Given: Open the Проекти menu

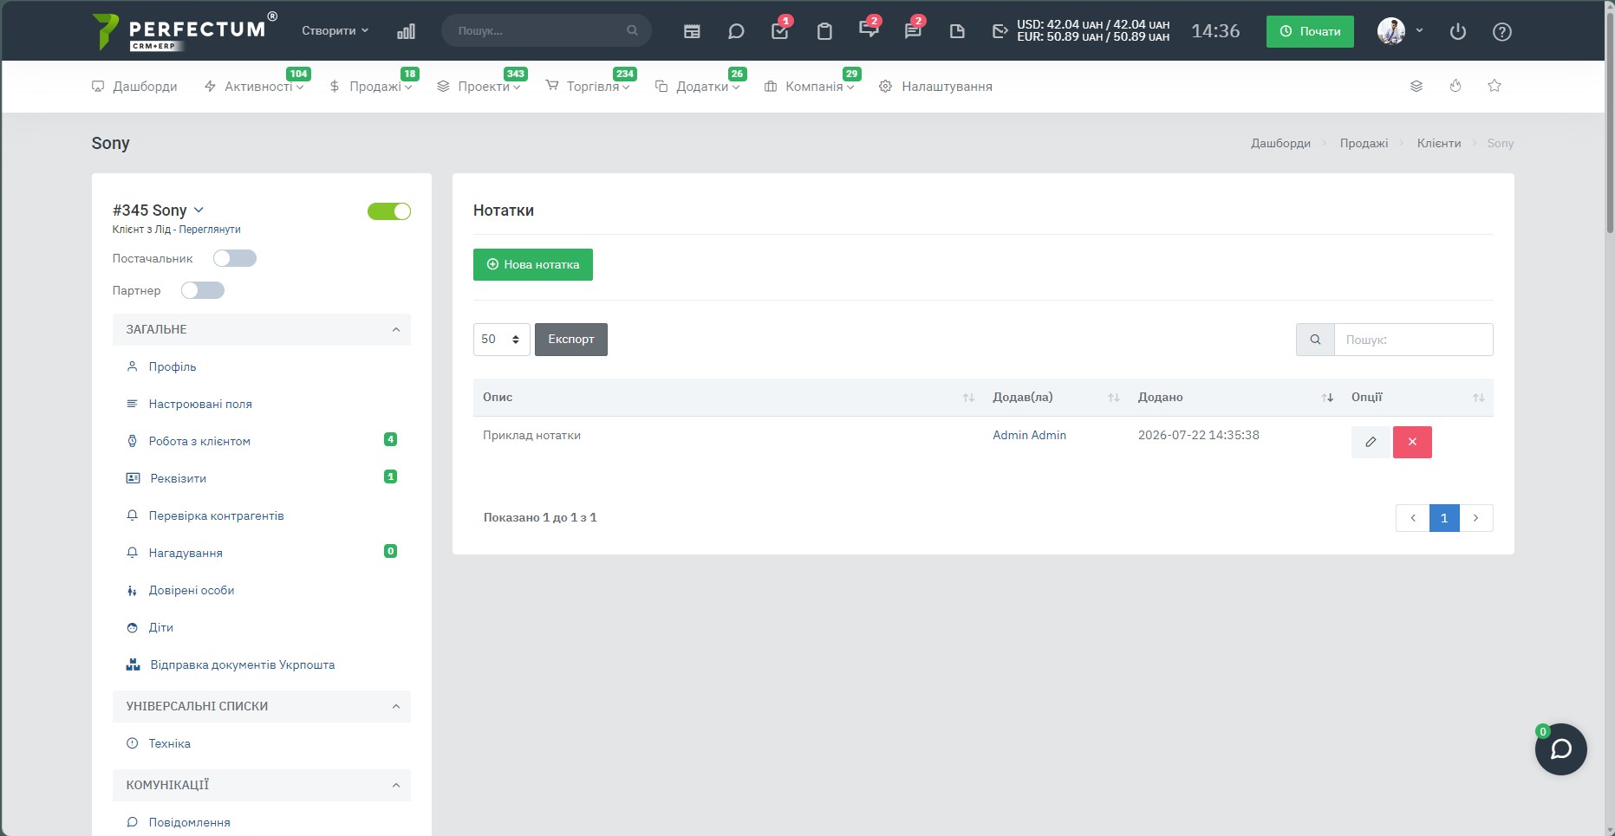Looking at the screenshot, I should (x=479, y=87).
